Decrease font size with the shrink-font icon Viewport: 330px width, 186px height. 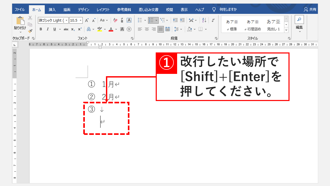coord(94,20)
